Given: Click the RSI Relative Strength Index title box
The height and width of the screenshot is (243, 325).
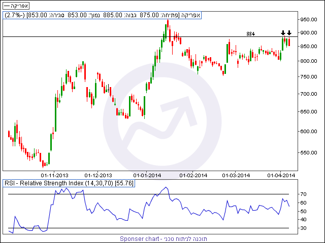Looking at the screenshot, I should (69, 183).
